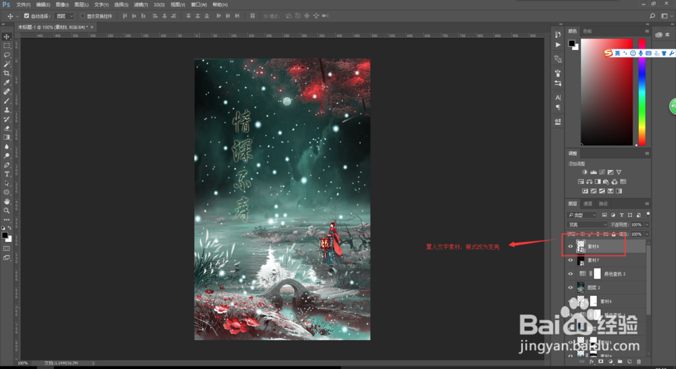Select the Healing Brush tool

point(7,91)
